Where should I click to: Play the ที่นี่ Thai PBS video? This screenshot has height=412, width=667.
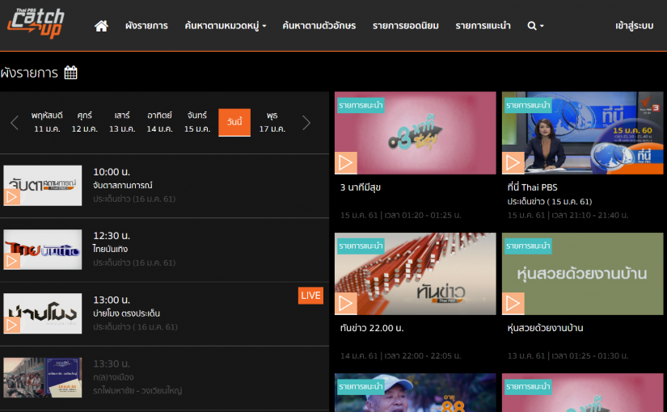coord(513,162)
